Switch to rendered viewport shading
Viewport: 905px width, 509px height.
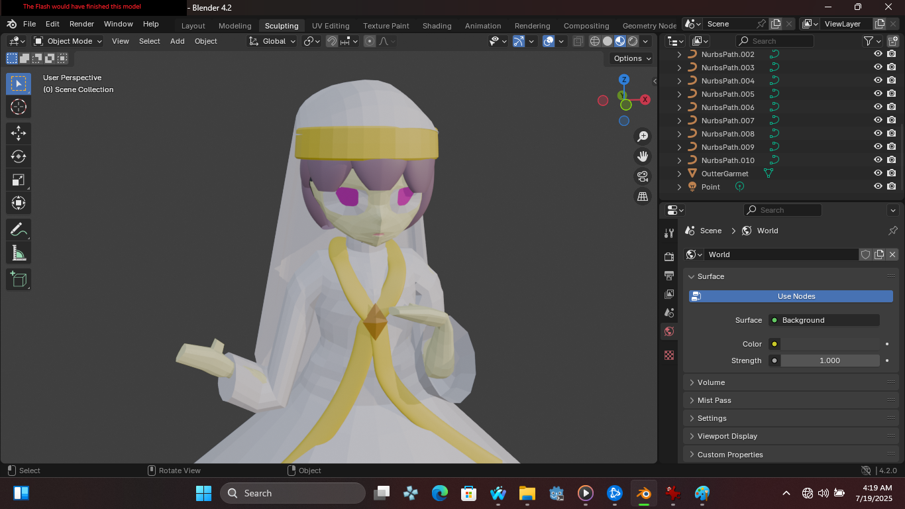pos(633,41)
